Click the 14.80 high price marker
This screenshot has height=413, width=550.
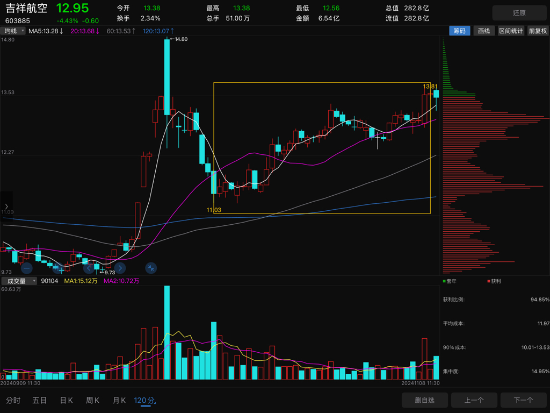point(179,39)
